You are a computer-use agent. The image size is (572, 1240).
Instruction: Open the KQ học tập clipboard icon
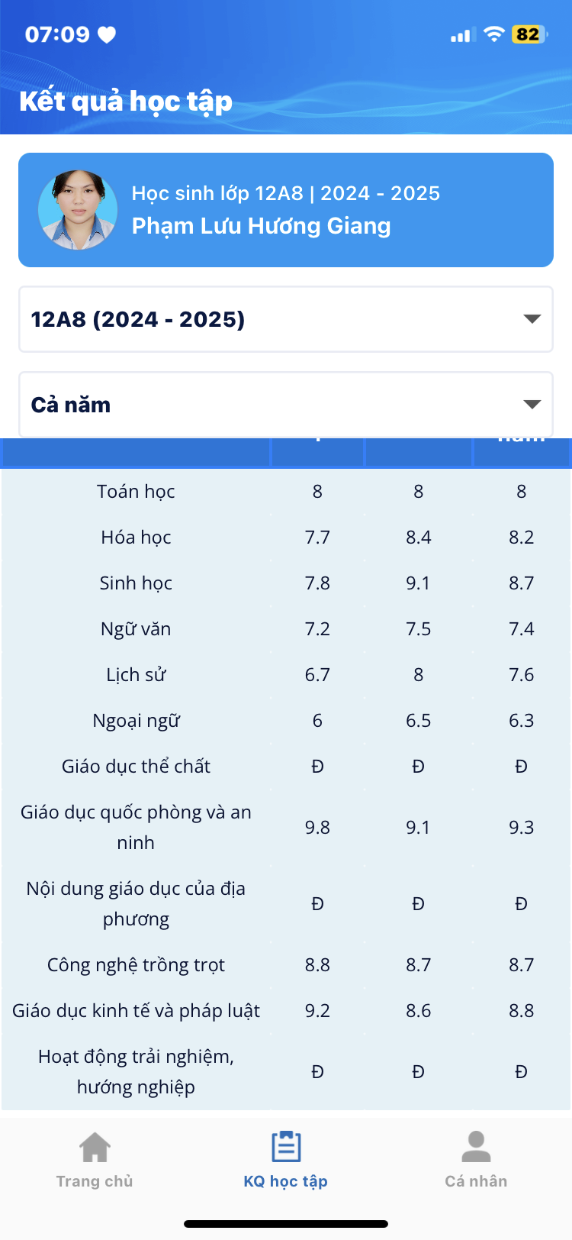[x=286, y=1147]
